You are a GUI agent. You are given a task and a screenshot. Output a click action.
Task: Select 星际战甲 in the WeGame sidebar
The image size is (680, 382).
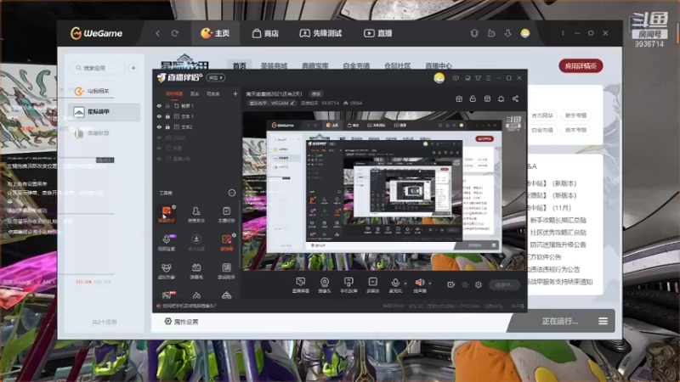coord(104,112)
